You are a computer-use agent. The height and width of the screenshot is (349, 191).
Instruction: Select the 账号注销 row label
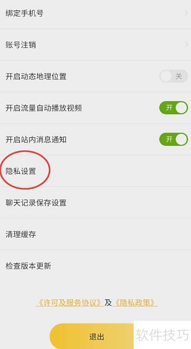(21, 45)
